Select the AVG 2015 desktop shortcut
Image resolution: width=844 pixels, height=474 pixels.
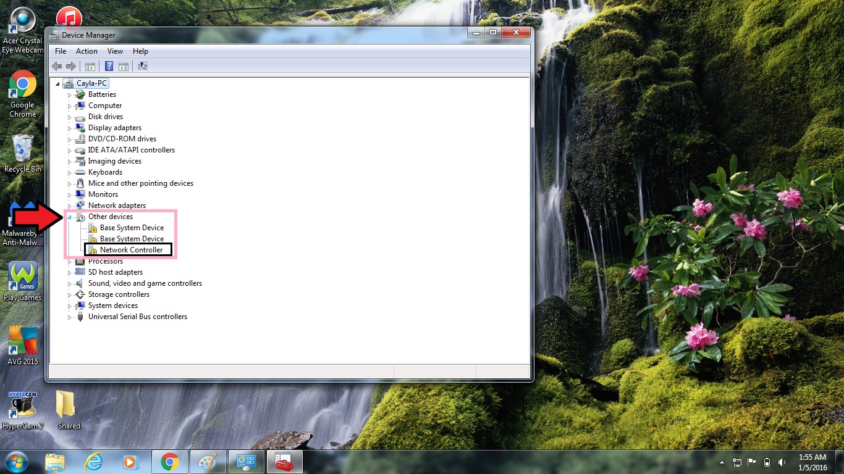coord(22,346)
